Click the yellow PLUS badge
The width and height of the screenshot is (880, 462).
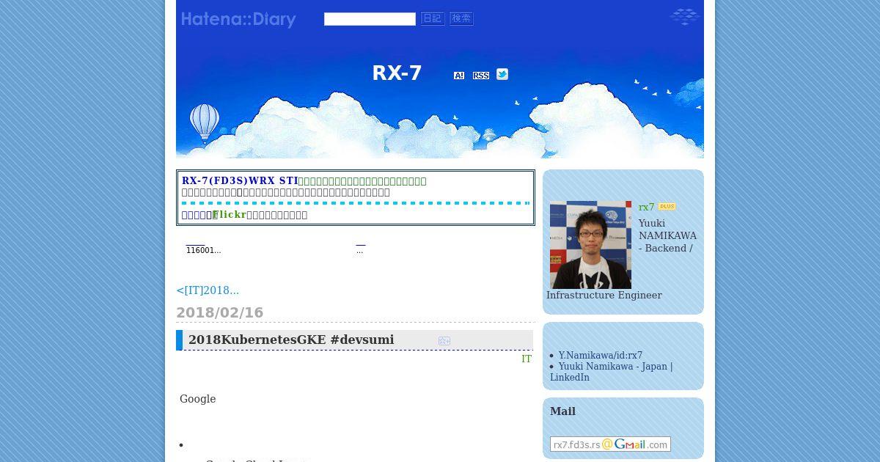pos(667,207)
